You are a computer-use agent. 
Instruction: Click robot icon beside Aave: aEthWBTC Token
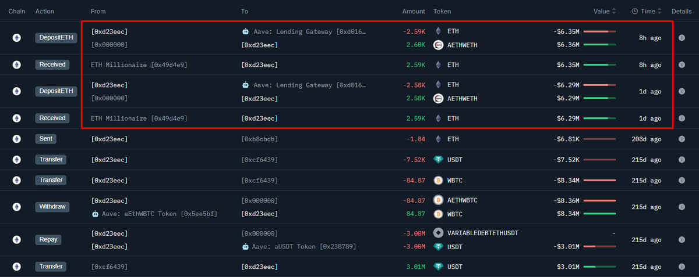95,214
